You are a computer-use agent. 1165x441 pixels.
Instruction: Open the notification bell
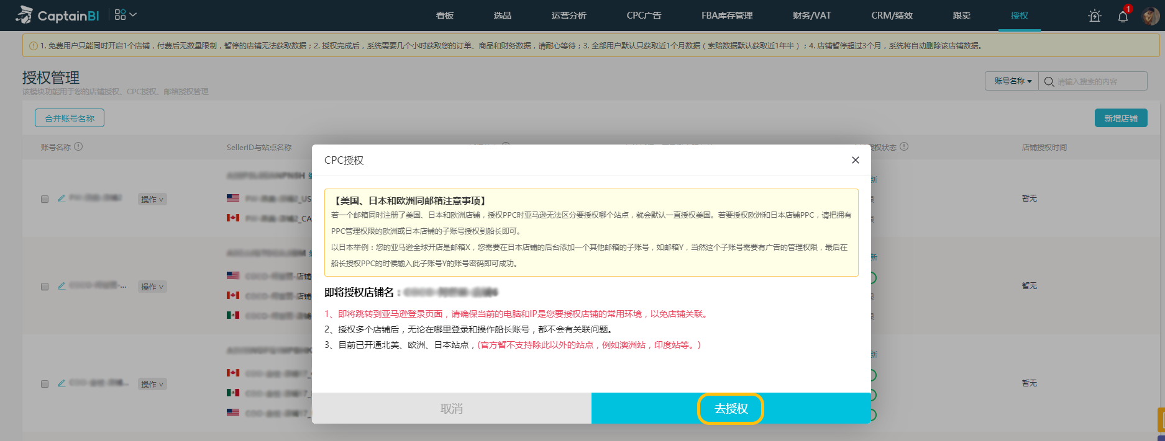pos(1123,17)
